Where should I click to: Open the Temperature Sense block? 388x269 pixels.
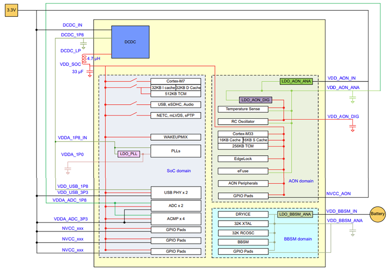coord(243,109)
